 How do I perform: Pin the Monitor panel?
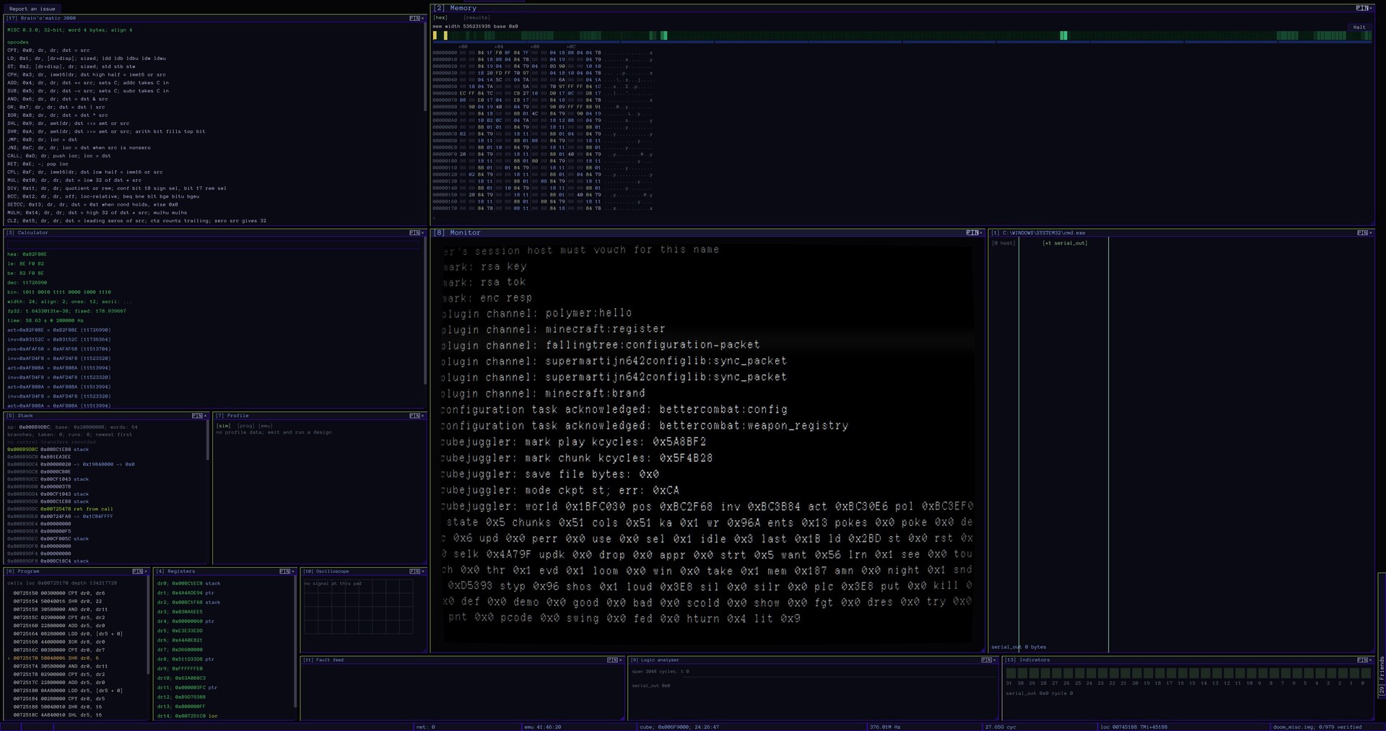[972, 233]
